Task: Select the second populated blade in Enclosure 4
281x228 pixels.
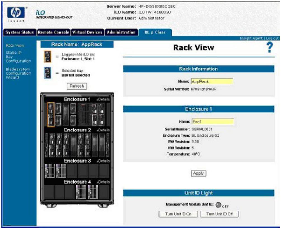Action: click(x=93, y=192)
